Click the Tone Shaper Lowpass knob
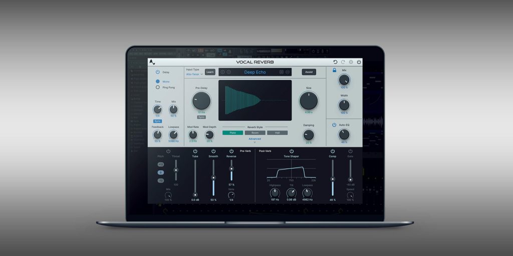Screen dimensions: 513x256 [x=307, y=192]
